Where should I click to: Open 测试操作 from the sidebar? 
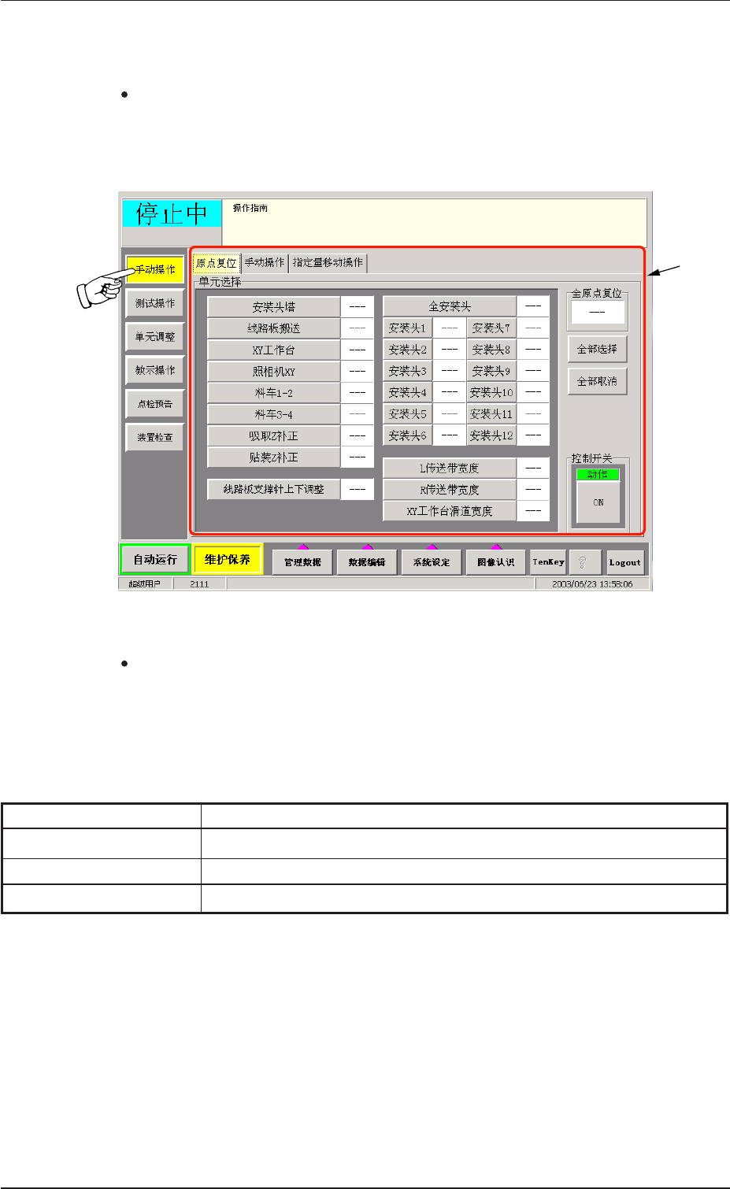[155, 303]
